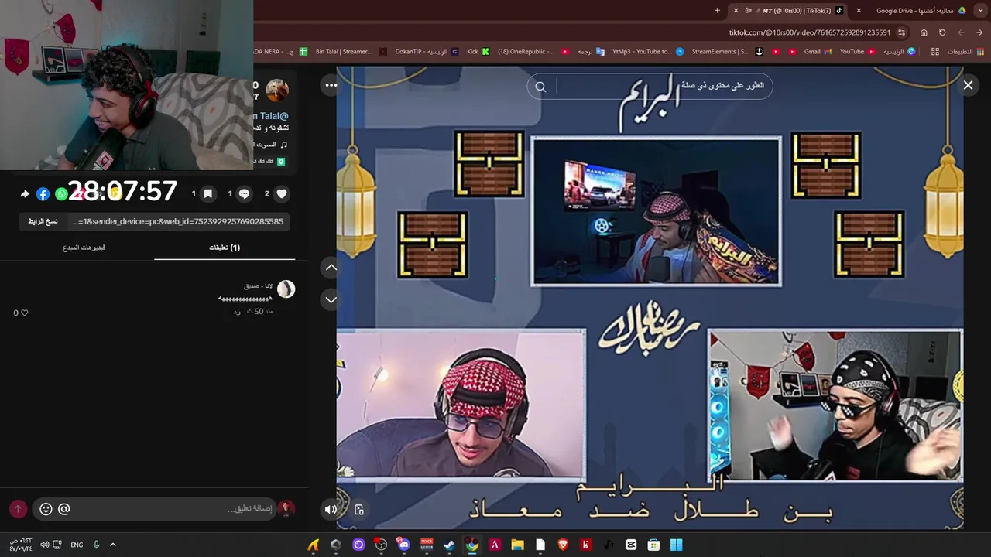Open File Explorer from the taskbar

[517, 545]
